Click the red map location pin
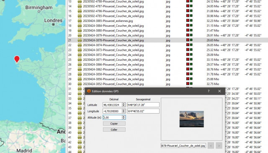268x153 pixels. [x=17, y=59]
